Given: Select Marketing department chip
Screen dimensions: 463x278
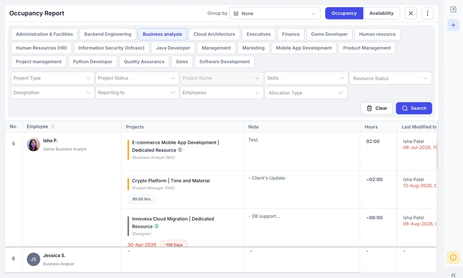Looking at the screenshot, I should click(253, 48).
